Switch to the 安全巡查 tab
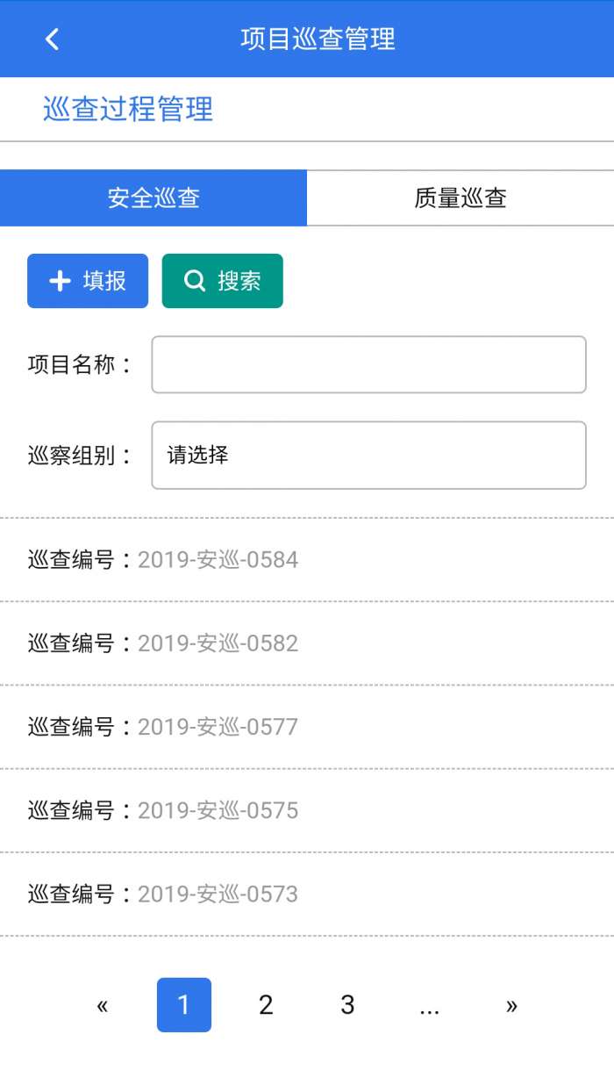The image size is (614, 1092). [153, 198]
